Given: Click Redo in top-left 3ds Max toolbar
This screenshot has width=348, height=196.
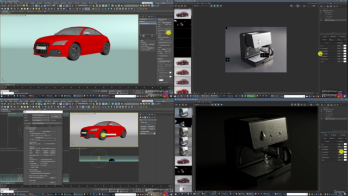Looking at the screenshot, I should 5,5.
